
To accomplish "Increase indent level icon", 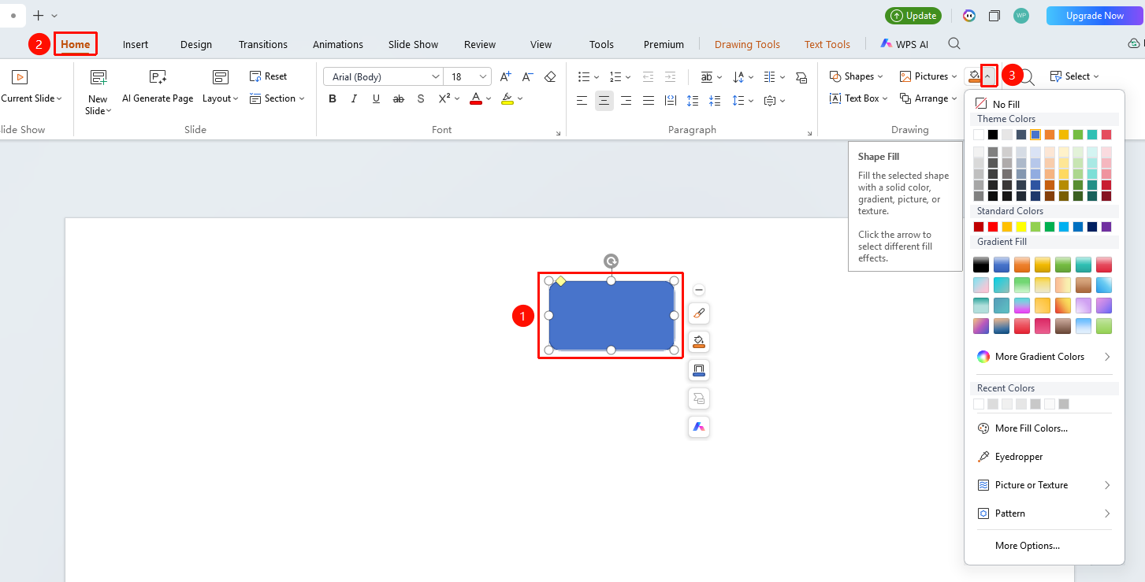I will [671, 76].
